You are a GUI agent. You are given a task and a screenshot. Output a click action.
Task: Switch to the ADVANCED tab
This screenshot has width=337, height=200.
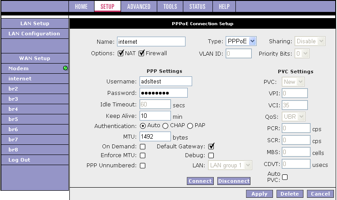[x=139, y=7]
